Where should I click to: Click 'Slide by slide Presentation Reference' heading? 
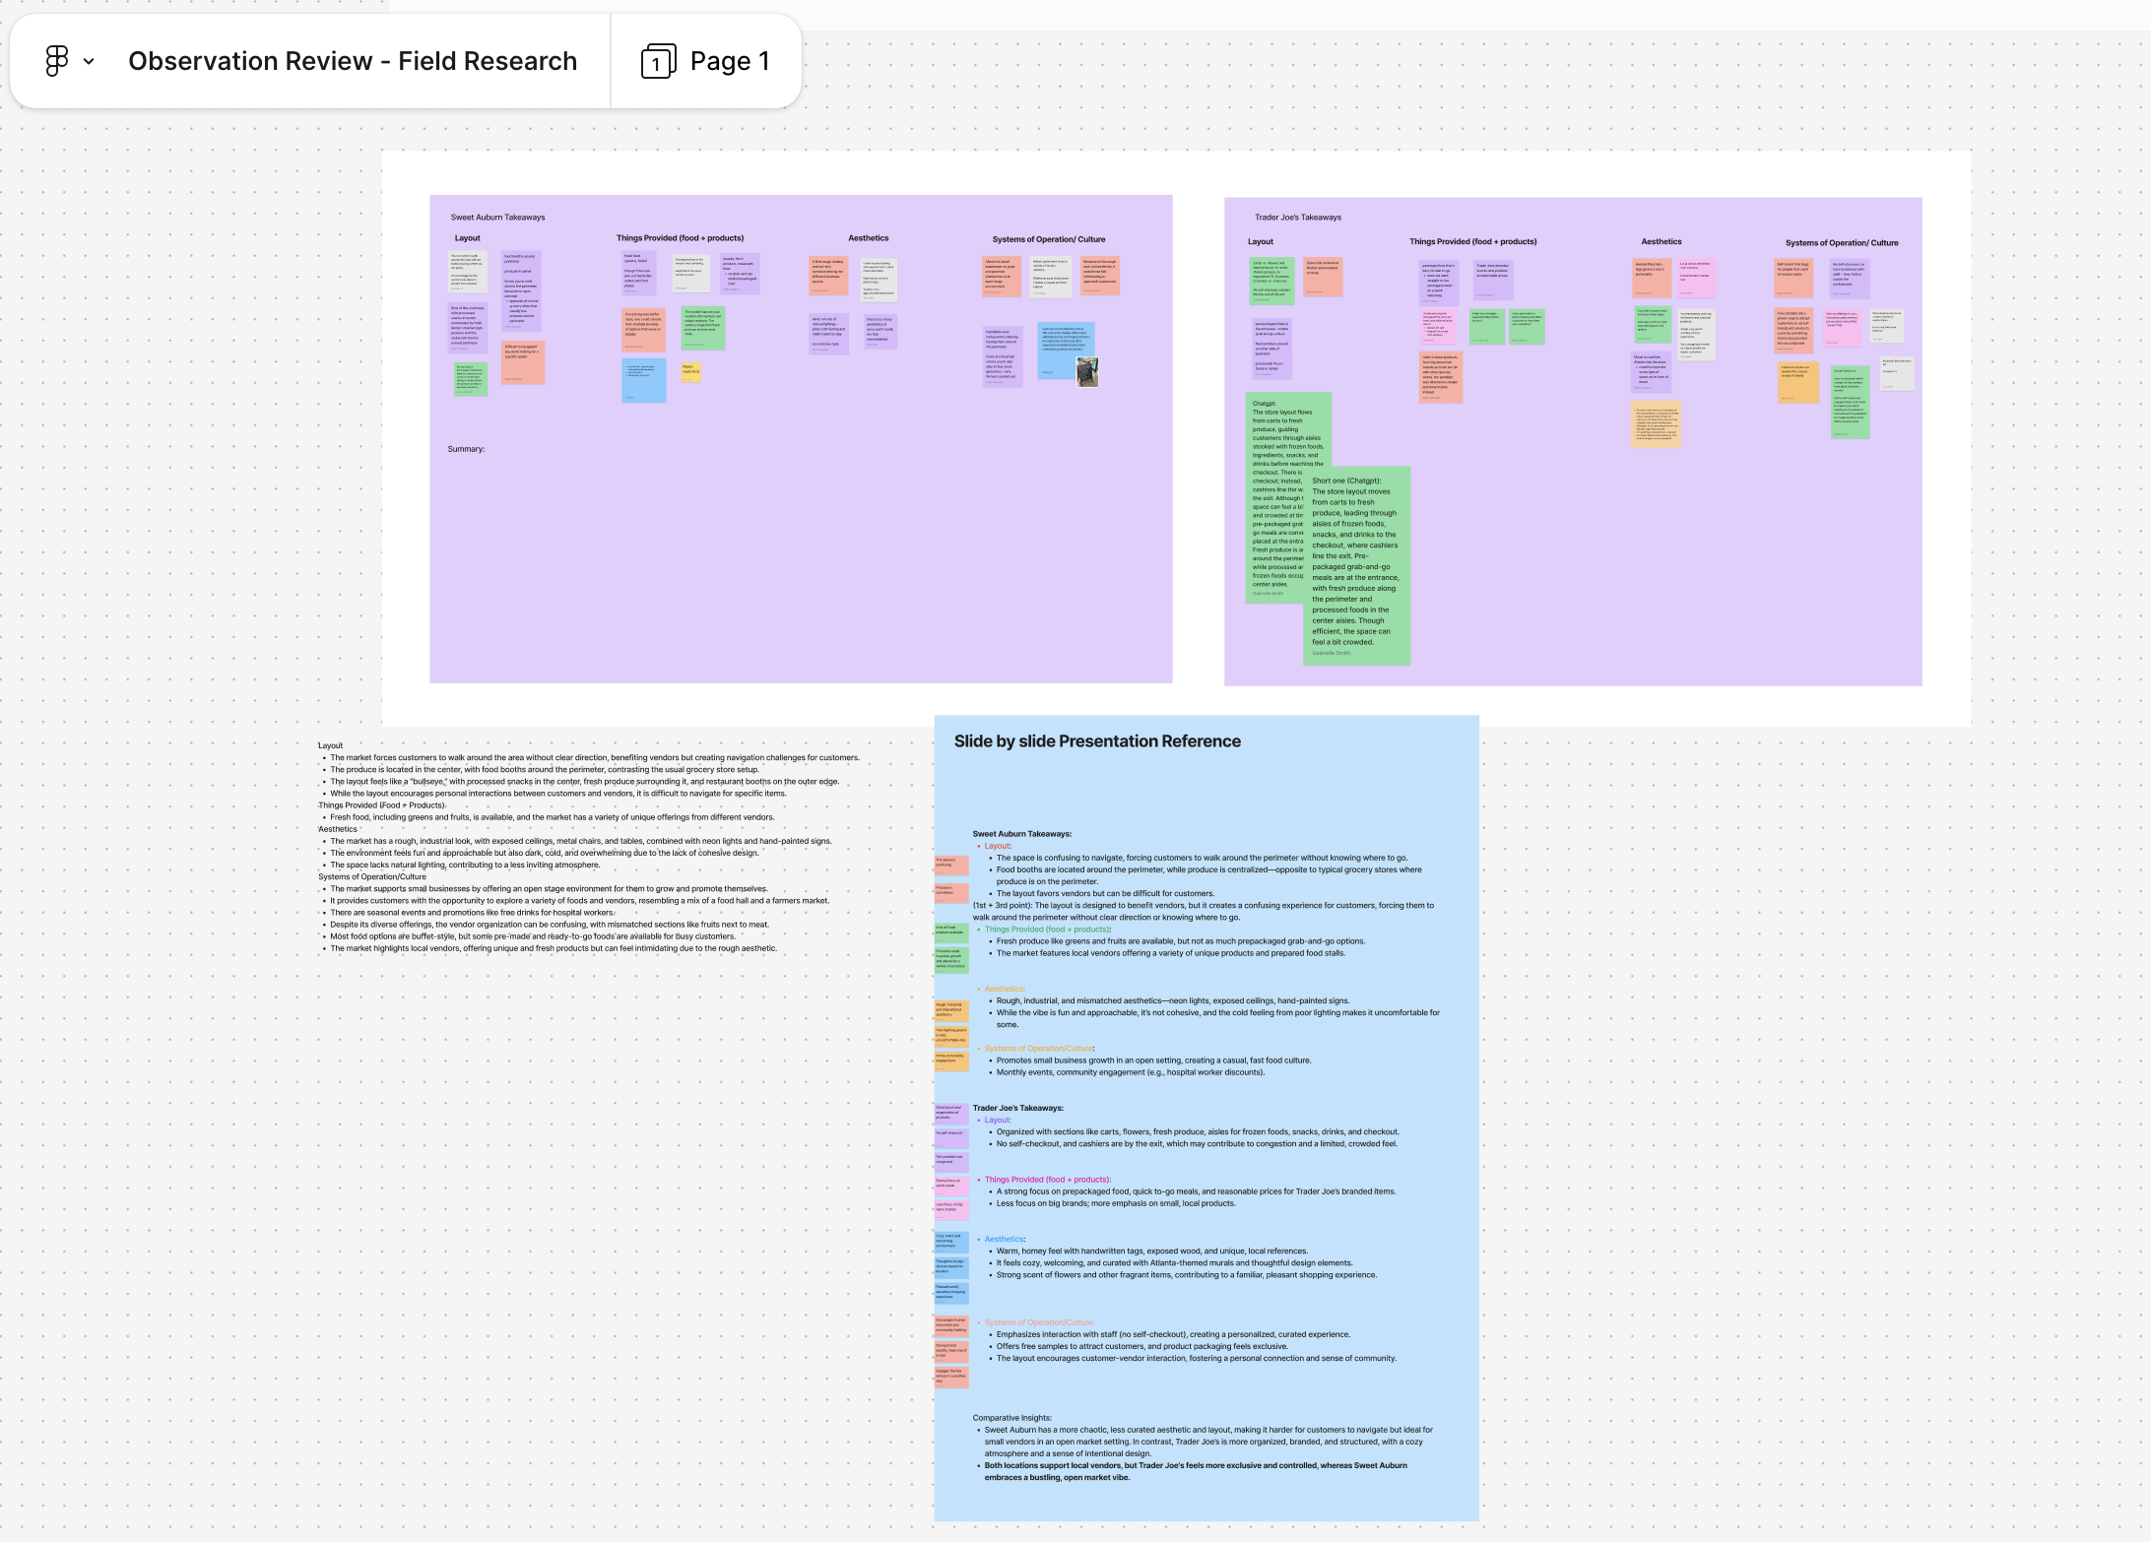coord(1096,741)
